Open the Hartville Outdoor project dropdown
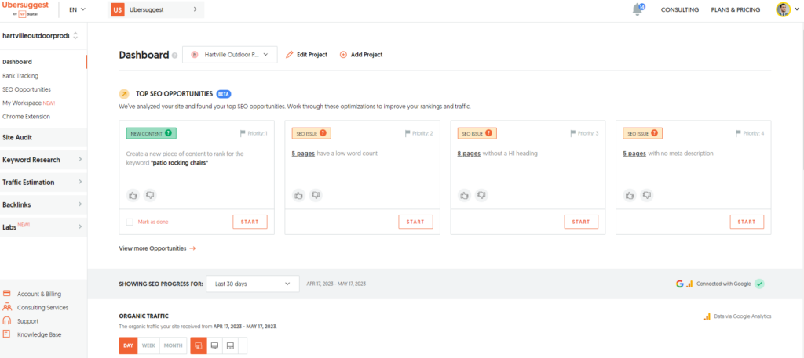 pos(230,55)
